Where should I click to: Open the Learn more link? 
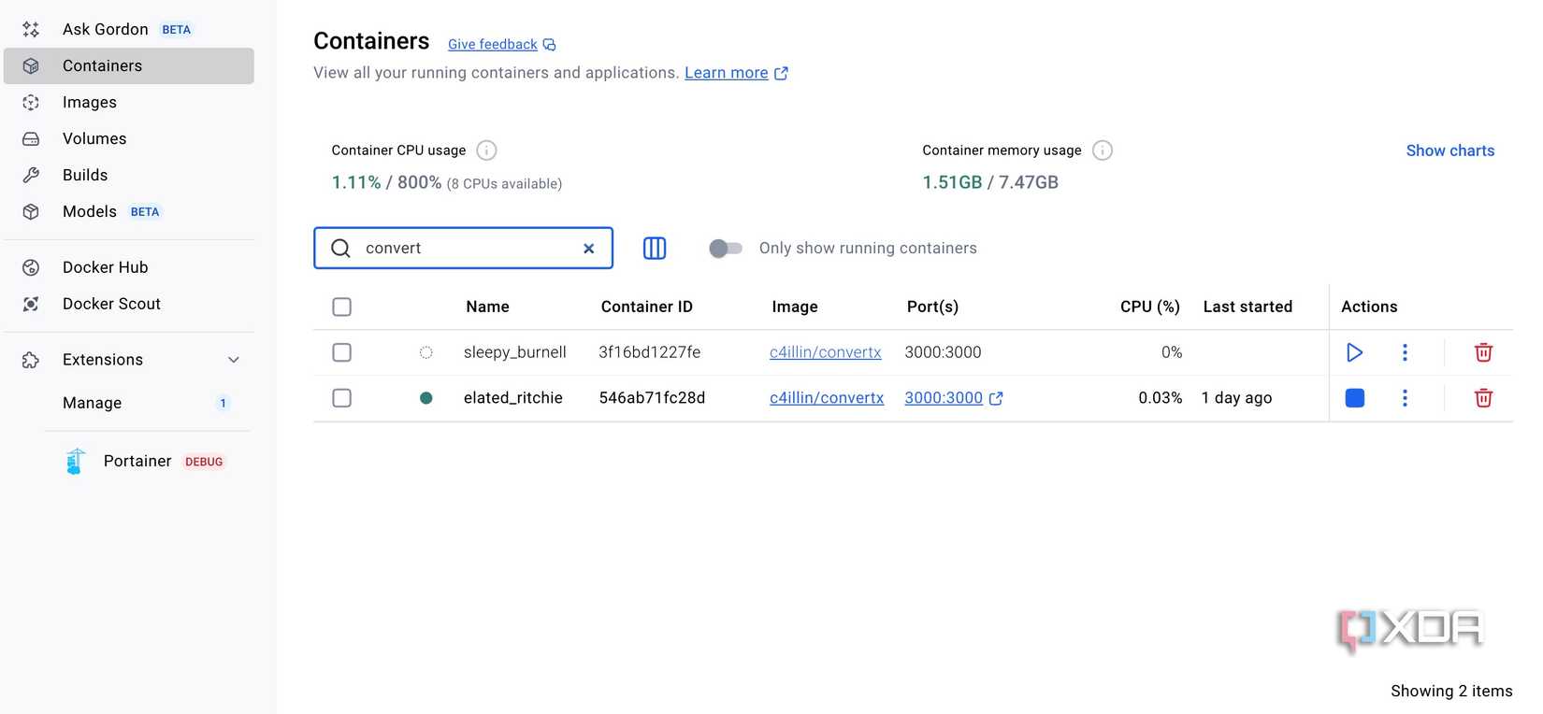tap(736, 73)
